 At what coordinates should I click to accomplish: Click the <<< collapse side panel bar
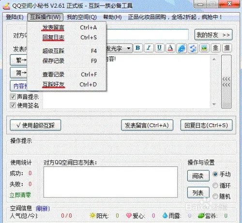click(x=227, y=82)
